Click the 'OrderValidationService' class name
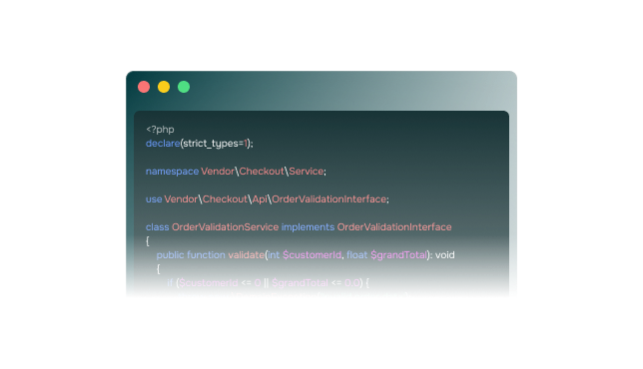The width and height of the screenshot is (643, 369). pyautogui.click(x=225, y=227)
